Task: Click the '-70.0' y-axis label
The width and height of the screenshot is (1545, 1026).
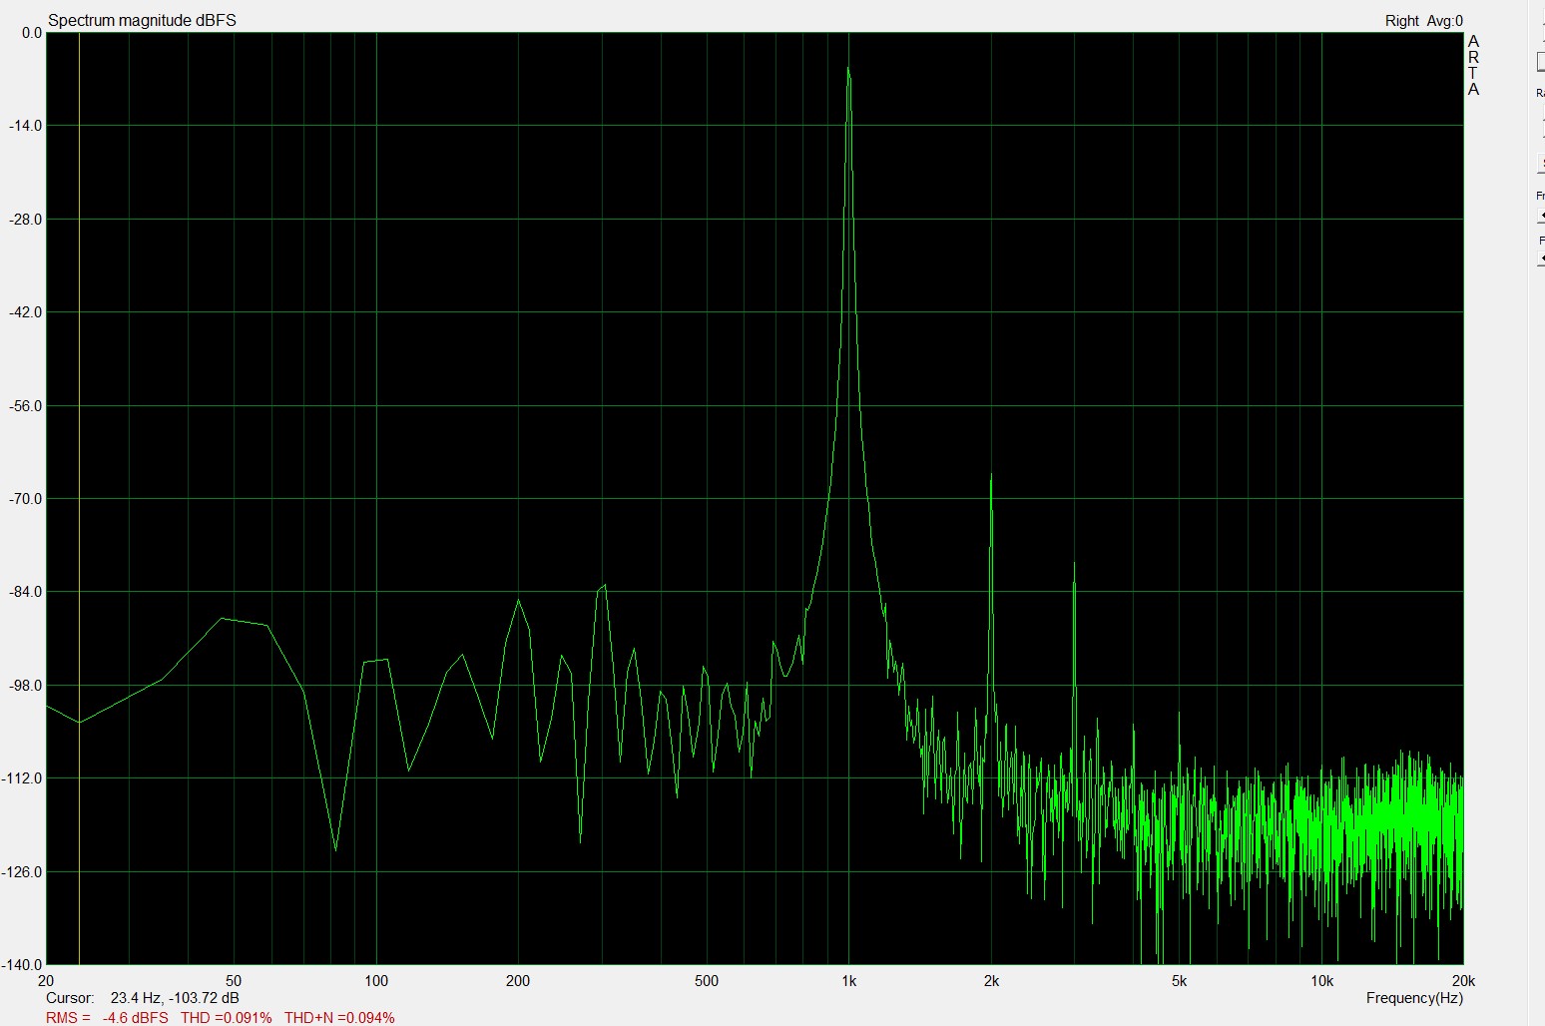Action: coord(26,499)
